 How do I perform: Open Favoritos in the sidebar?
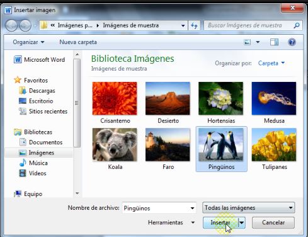coord(31,80)
